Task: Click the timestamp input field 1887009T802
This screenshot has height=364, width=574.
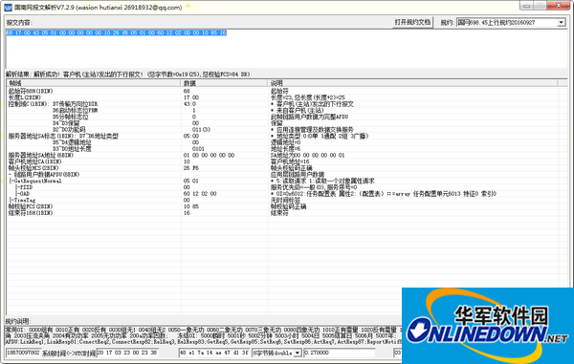Action: [x=23, y=353]
